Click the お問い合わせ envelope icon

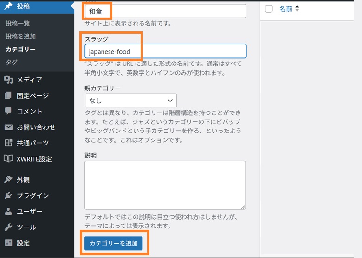tap(8, 127)
